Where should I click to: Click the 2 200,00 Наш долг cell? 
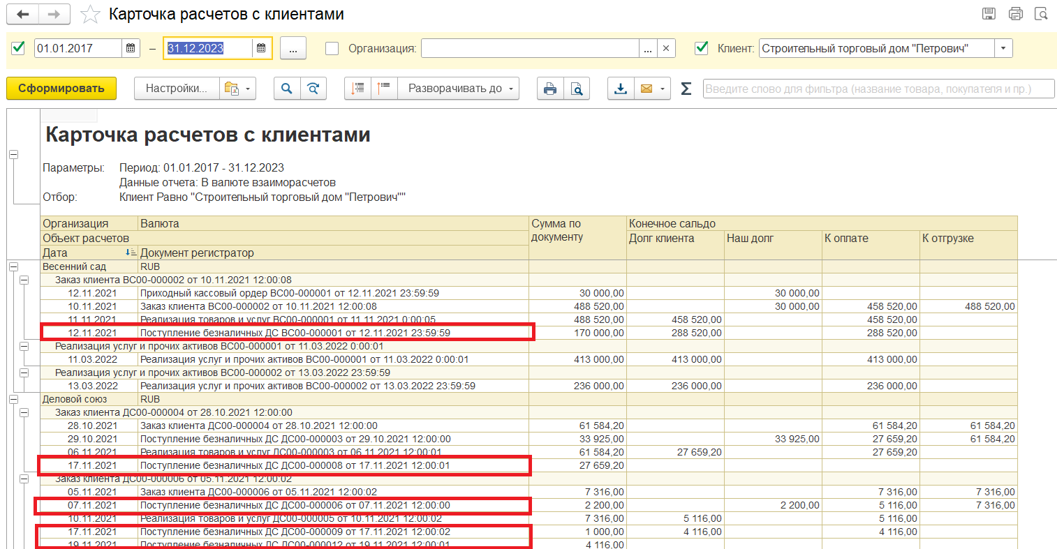[773, 505]
